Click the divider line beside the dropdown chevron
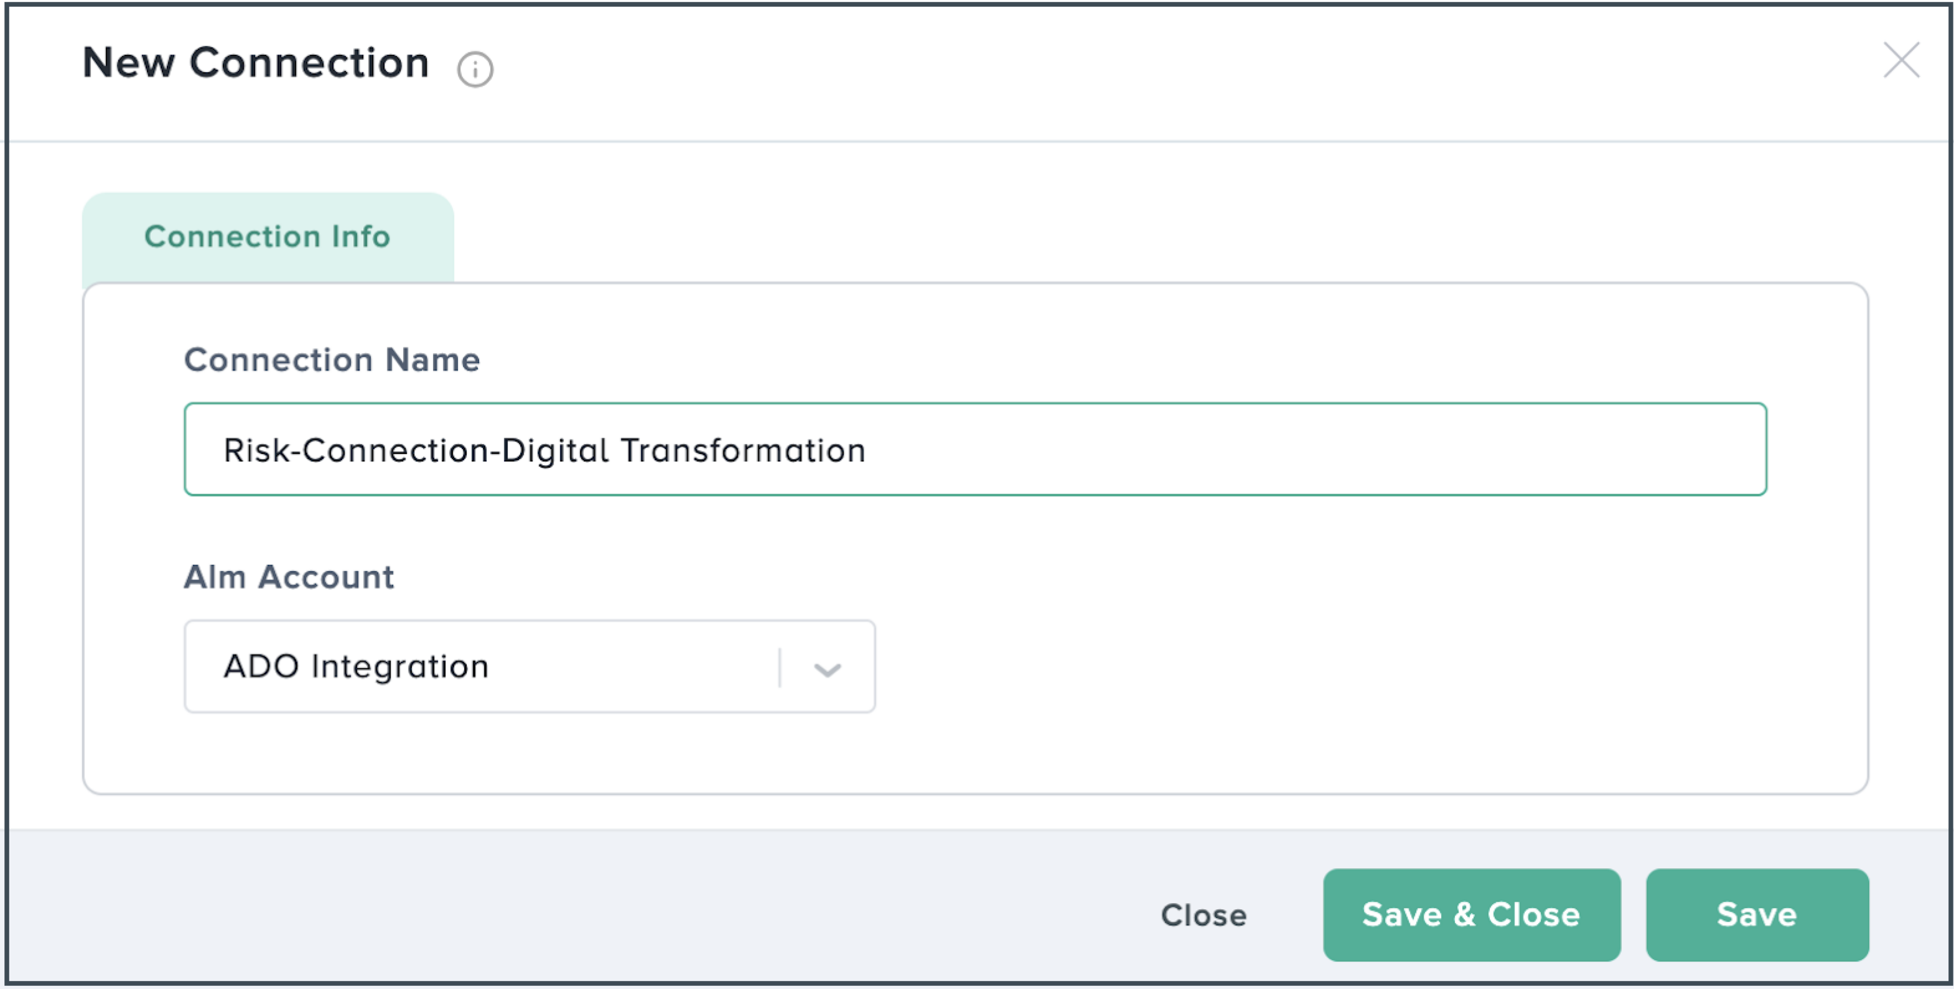 779,667
